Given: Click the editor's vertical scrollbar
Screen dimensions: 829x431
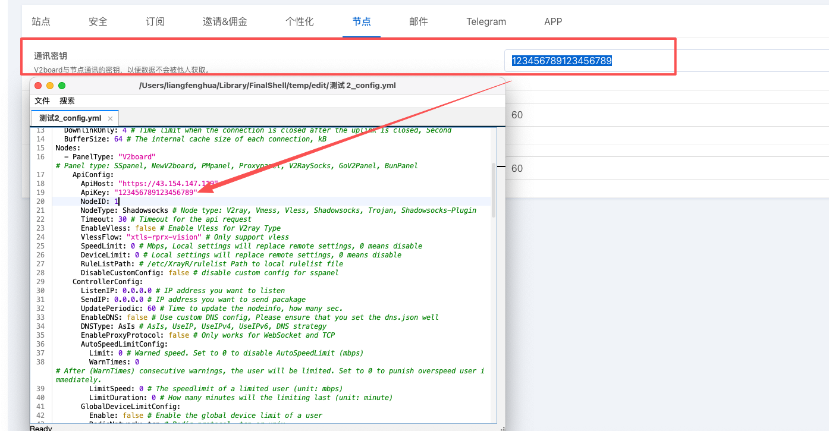Looking at the screenshot, I should [x=494, y=190].
